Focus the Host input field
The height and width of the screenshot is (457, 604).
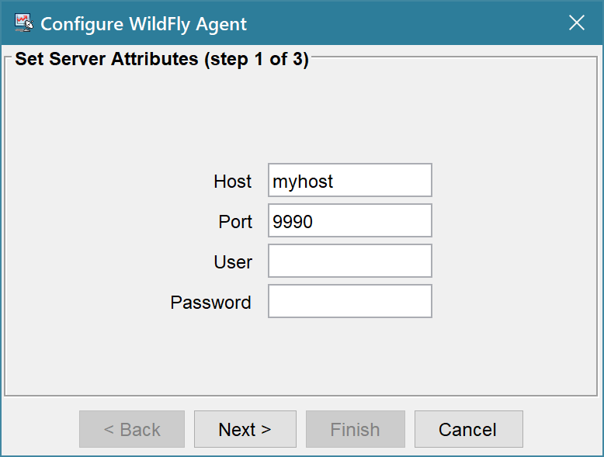point(350,180)
